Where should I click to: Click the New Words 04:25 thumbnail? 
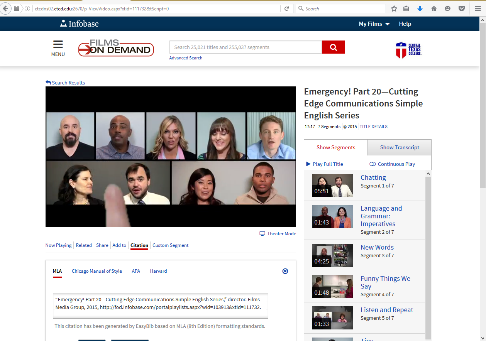[332, 255]
